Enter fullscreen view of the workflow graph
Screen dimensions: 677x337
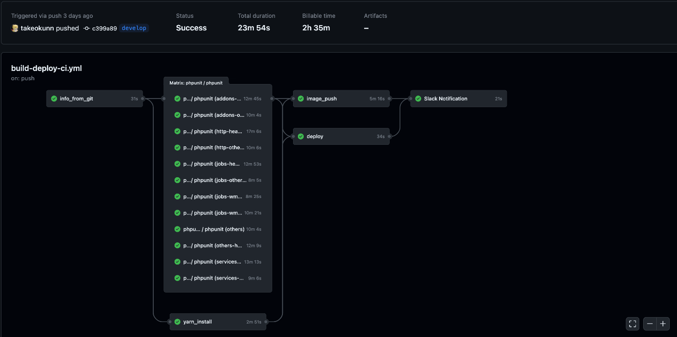pyautogui.click(x=633, y=323)
